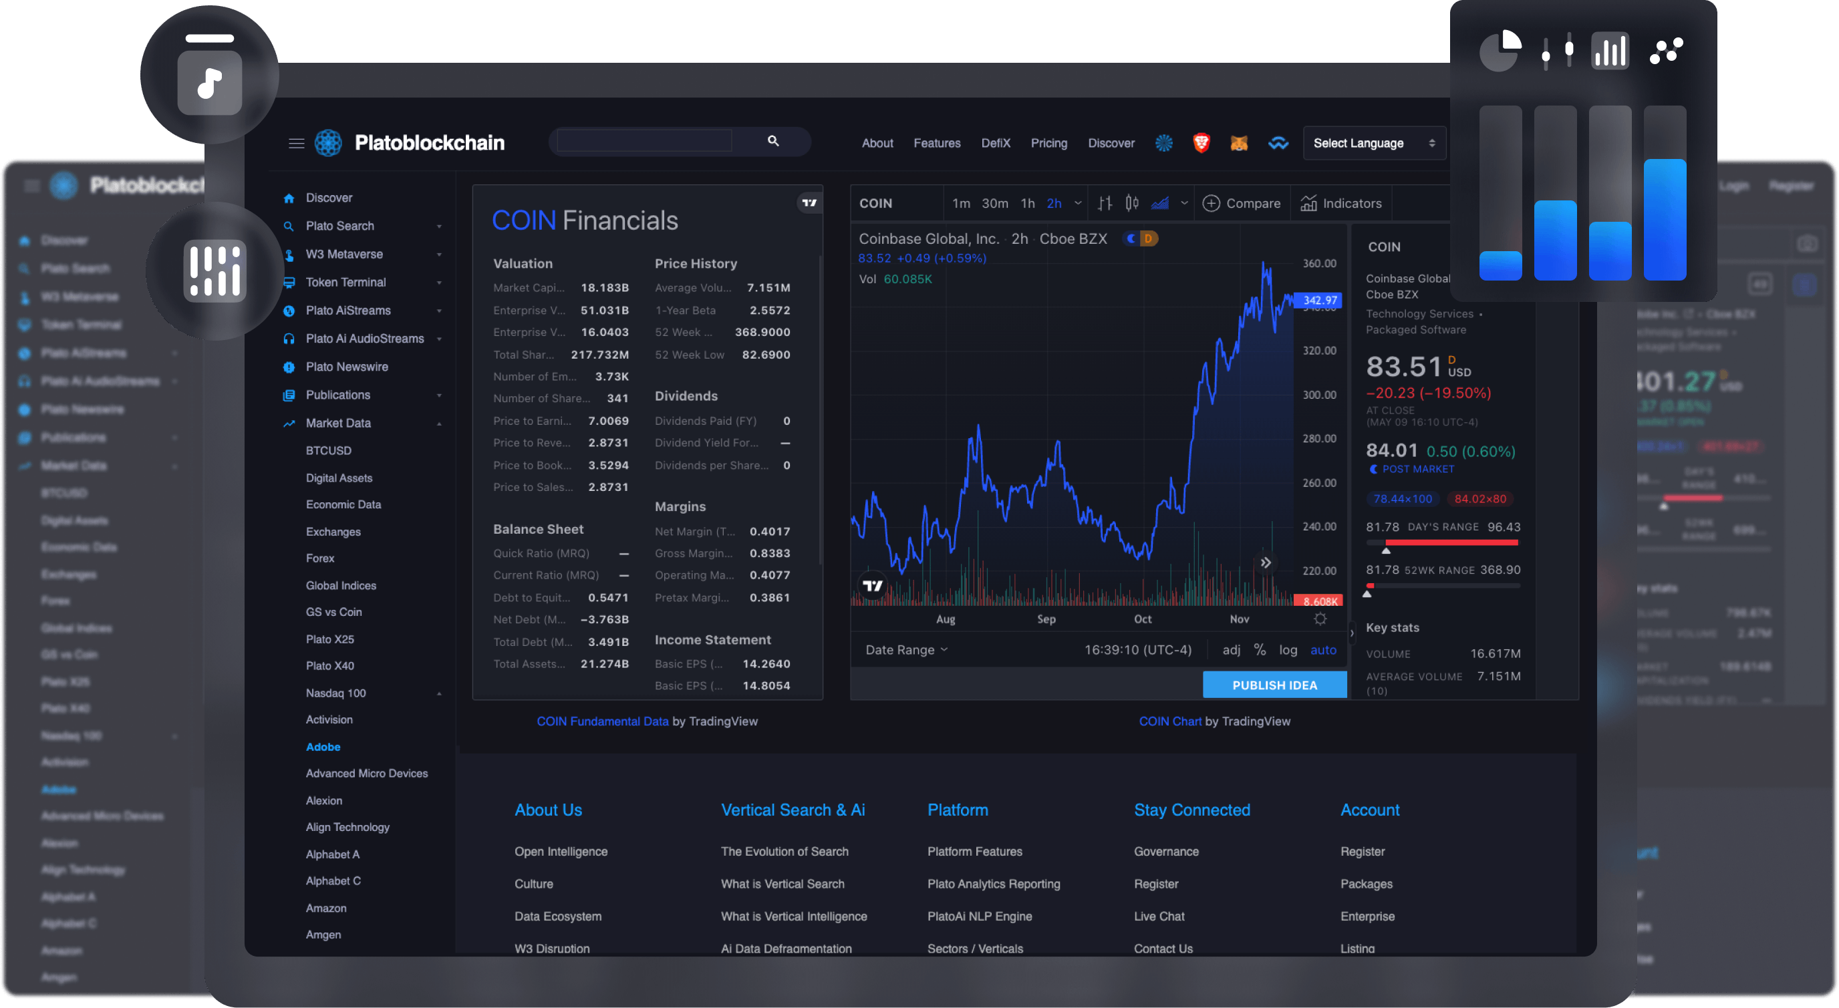The width and height of the screenshot is (1839, 1008).
Task: Select the 1h interval
Action: coord(1027,204)
